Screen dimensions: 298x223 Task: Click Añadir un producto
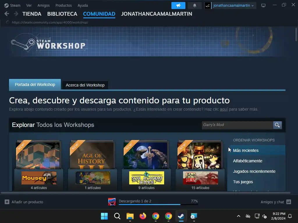pyautogui.click(x=27, y=202)
